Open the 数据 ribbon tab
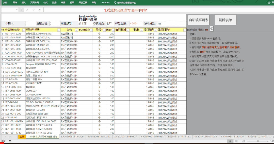This screenshot has height=144, width=274. coord(54,3)
